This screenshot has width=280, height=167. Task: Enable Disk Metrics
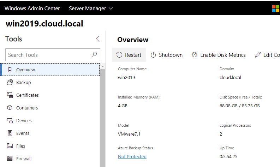[219, 55]
